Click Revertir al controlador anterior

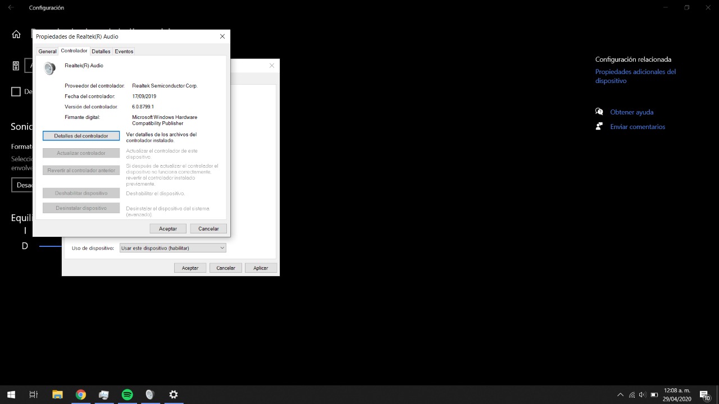pos(81,171)
